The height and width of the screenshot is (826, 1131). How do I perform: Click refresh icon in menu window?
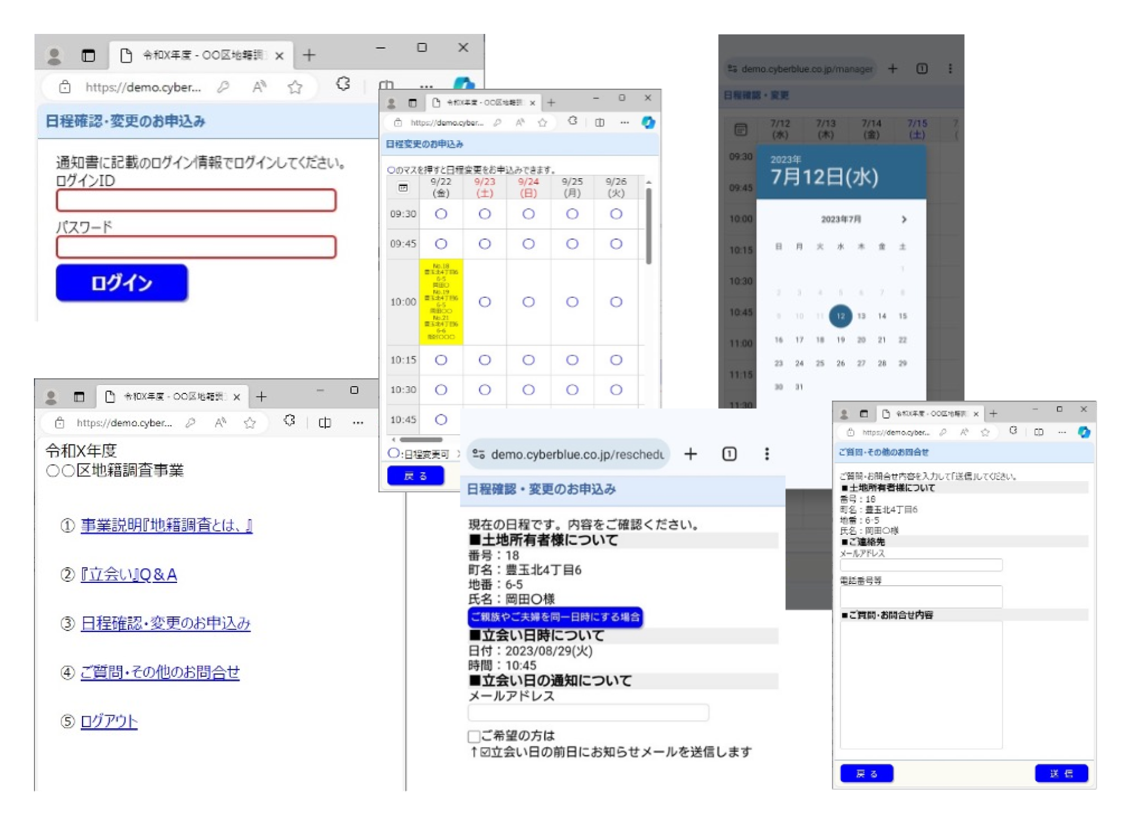click(290, 421)
